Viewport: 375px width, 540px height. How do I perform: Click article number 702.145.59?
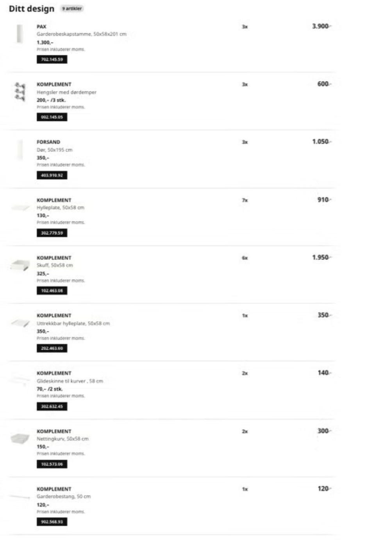pos(52,59)
